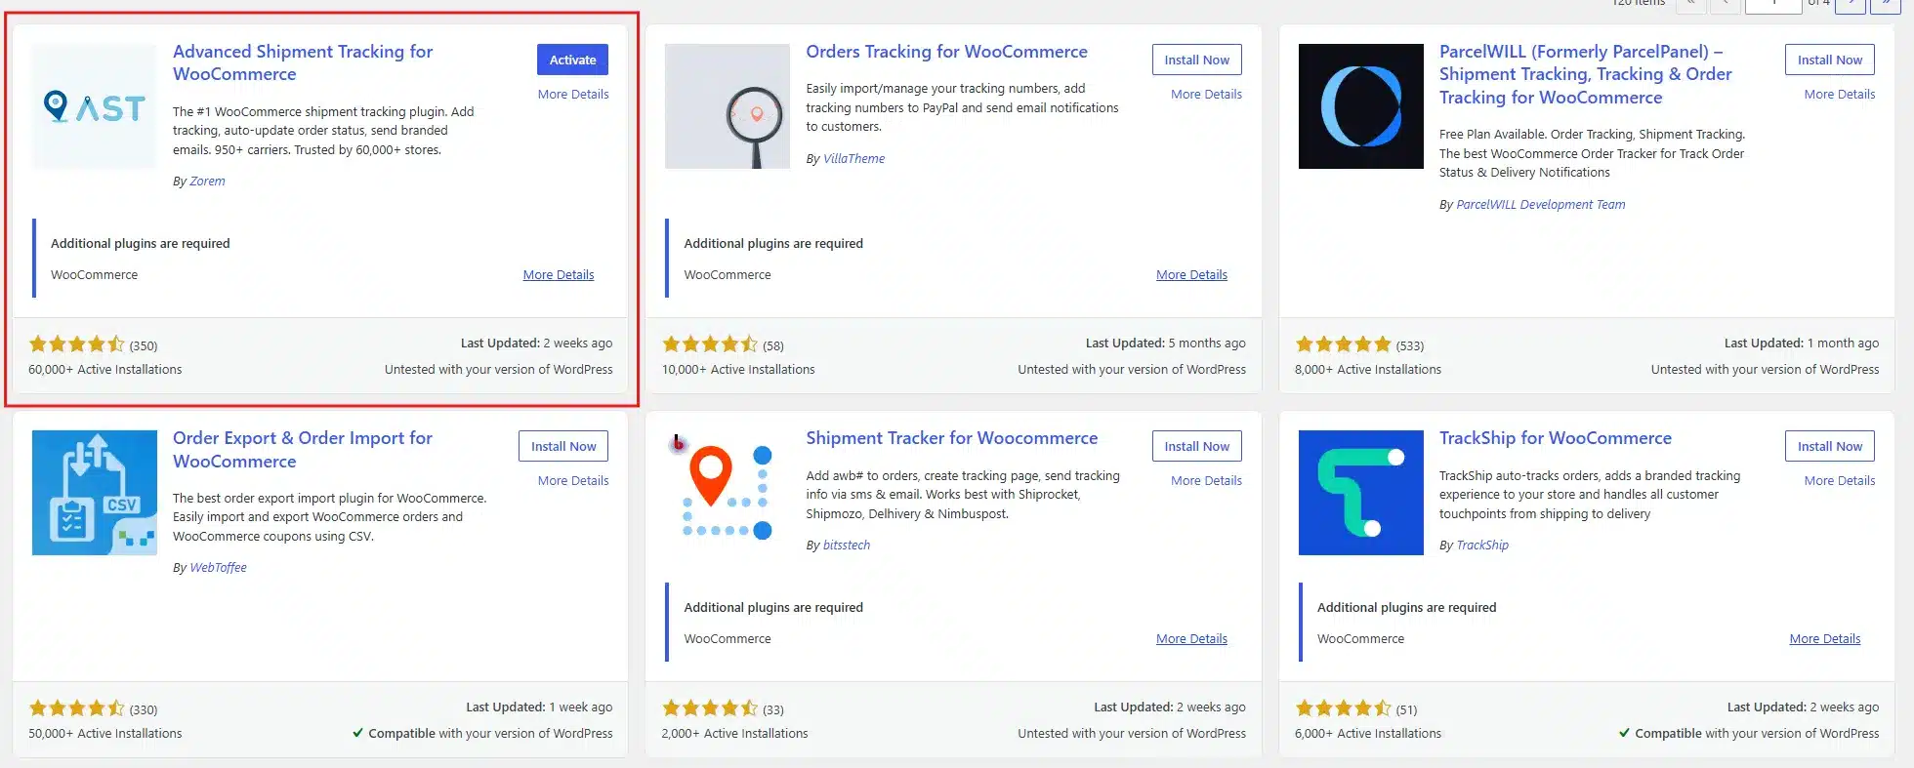Click the Order Export & Import CSV icon
Image resolution: width=1914 pixels, height=768 pixels.
(95, 493)
